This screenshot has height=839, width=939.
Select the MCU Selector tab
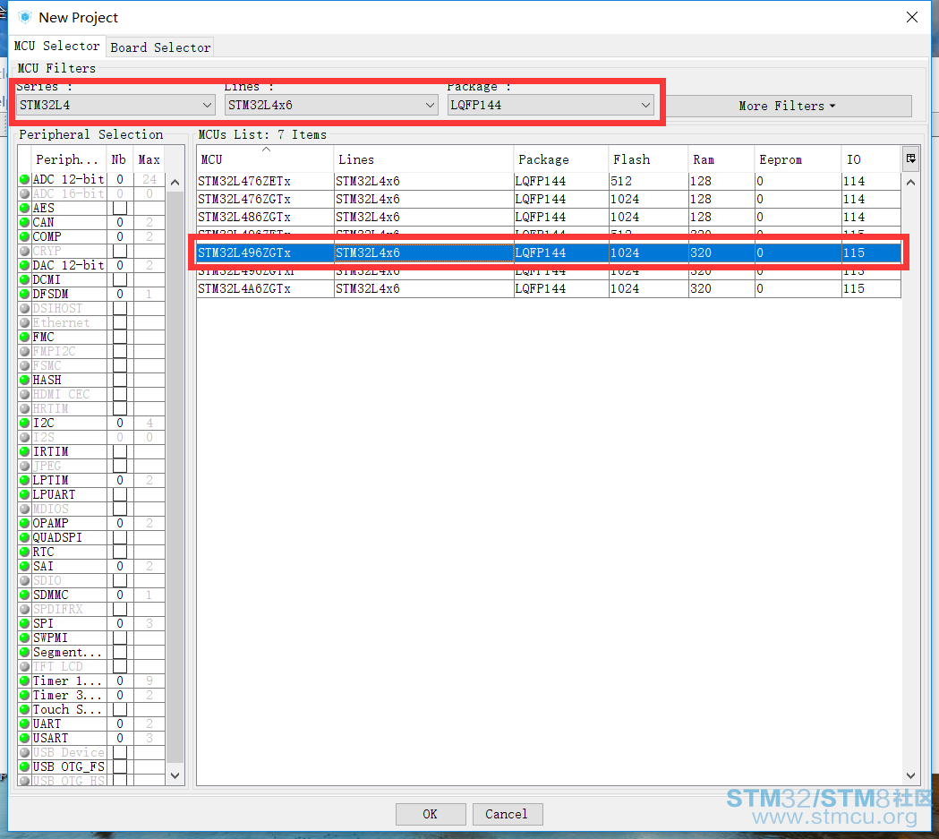pos(57,46)
